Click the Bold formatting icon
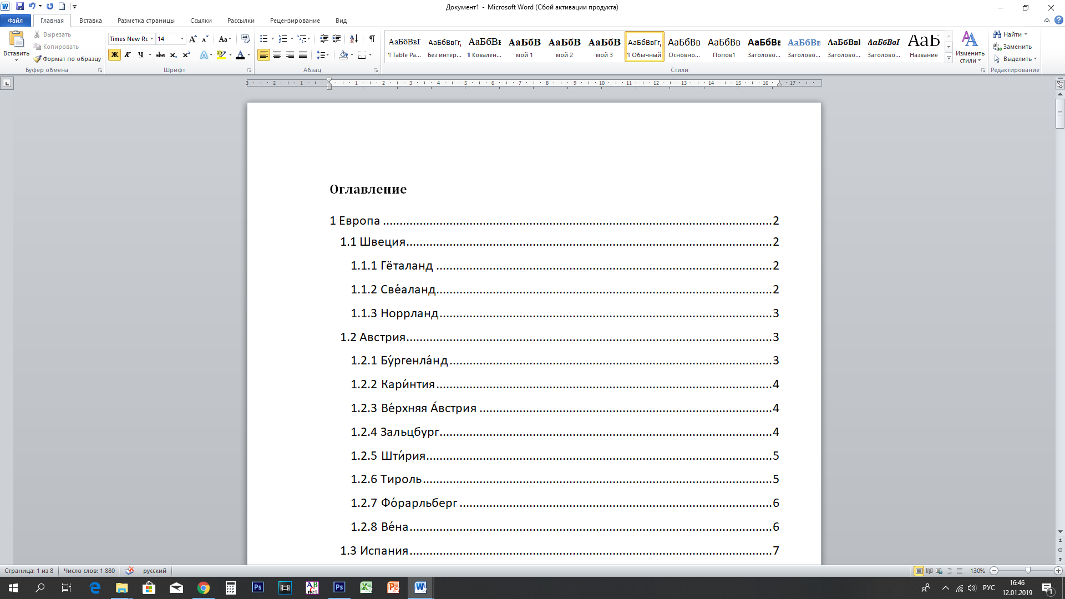The image size is (1065, 599). pyautogui.click(x=114, y=55)
